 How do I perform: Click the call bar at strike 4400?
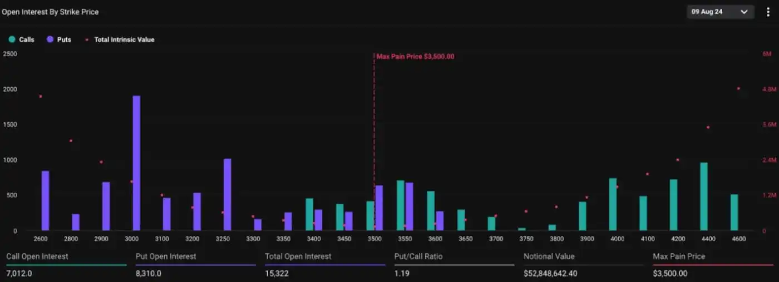(x=704, y=197)
